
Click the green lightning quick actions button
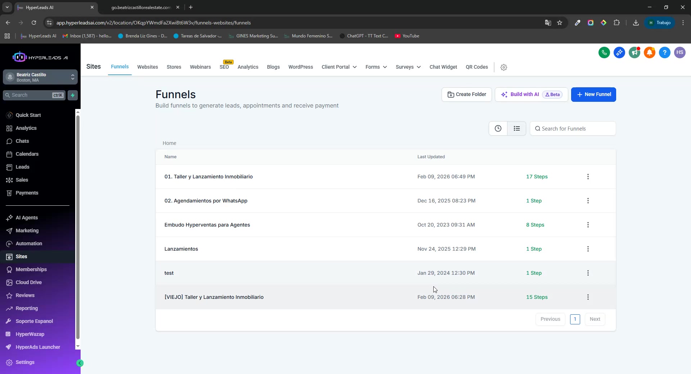pos(73,95)
